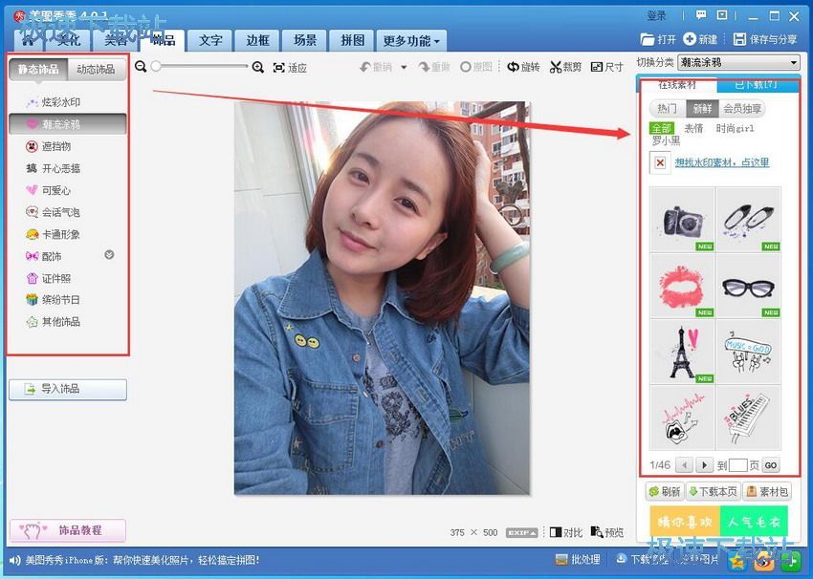Image resolution: width=813 pixels, height=579 pixels.
Task: Open the 文字 tab
Action: [x=210, y=40]
